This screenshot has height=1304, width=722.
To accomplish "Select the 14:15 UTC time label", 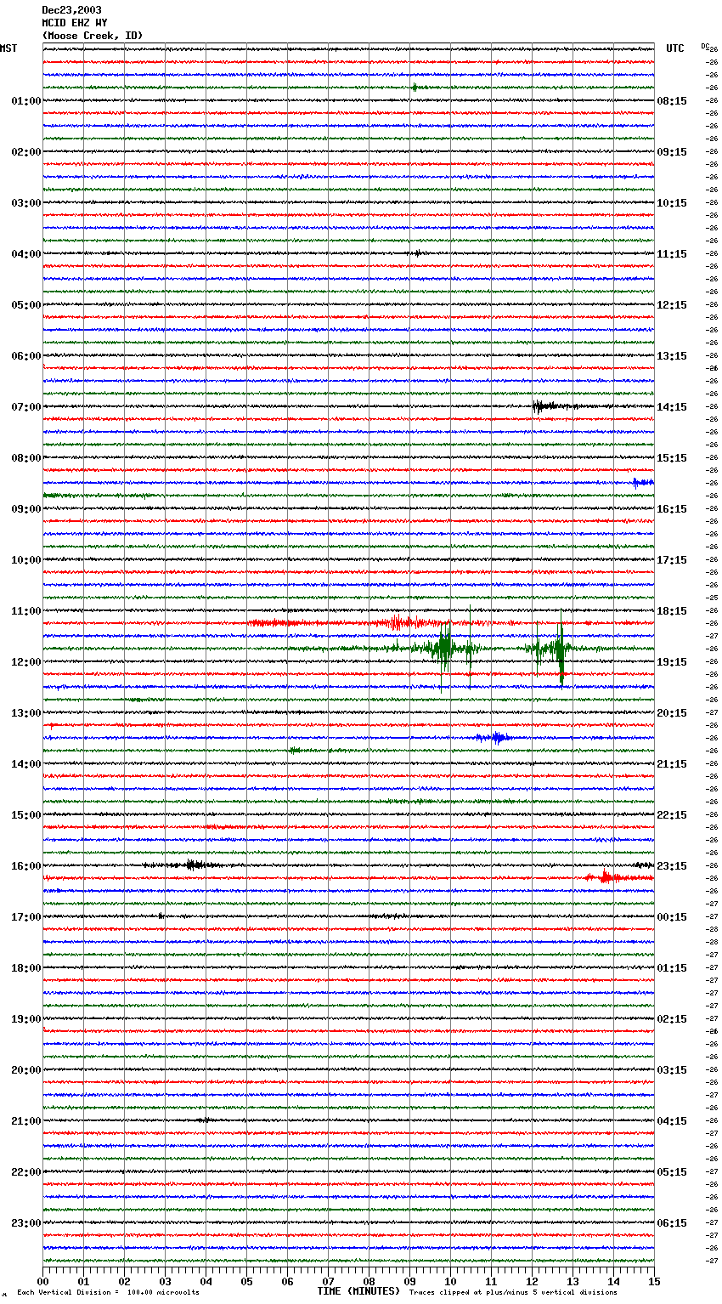I will [672, 407].
